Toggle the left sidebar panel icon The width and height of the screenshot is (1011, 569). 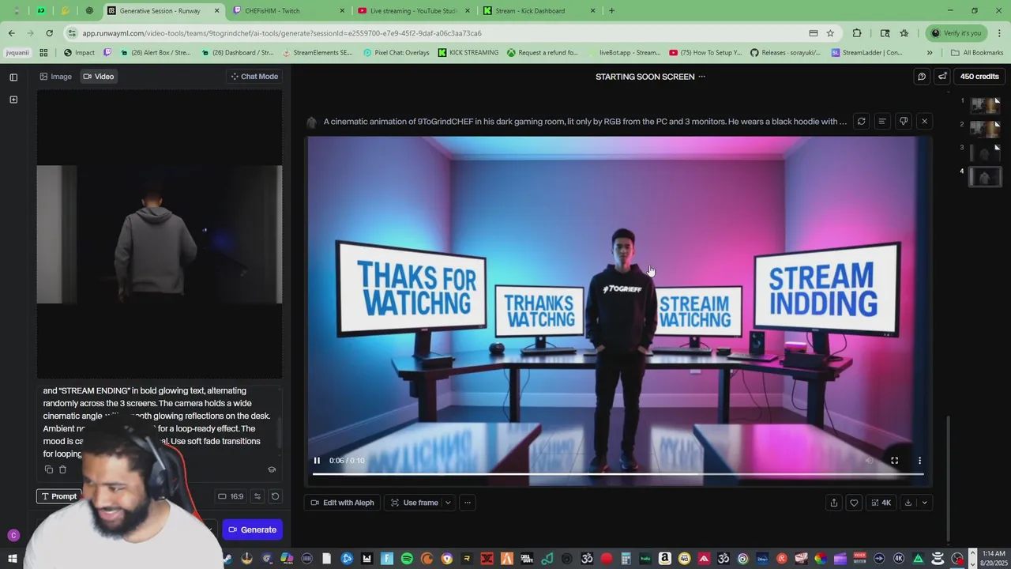[x=13, y=77]
